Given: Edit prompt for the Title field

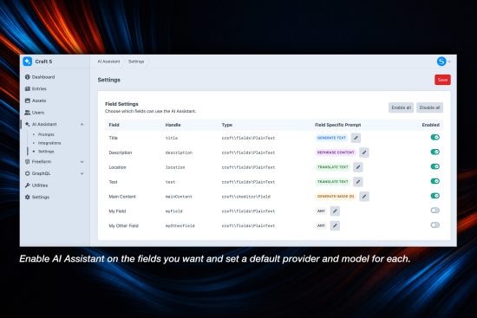Looking at the screenshot, I should coord(356,138).
